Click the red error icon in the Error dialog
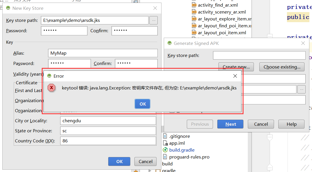 (x=51, y=88)
